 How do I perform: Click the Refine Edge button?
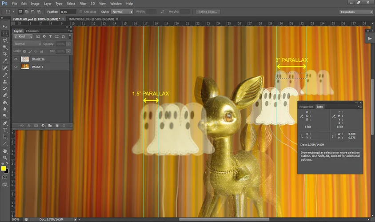click(208, 12)
